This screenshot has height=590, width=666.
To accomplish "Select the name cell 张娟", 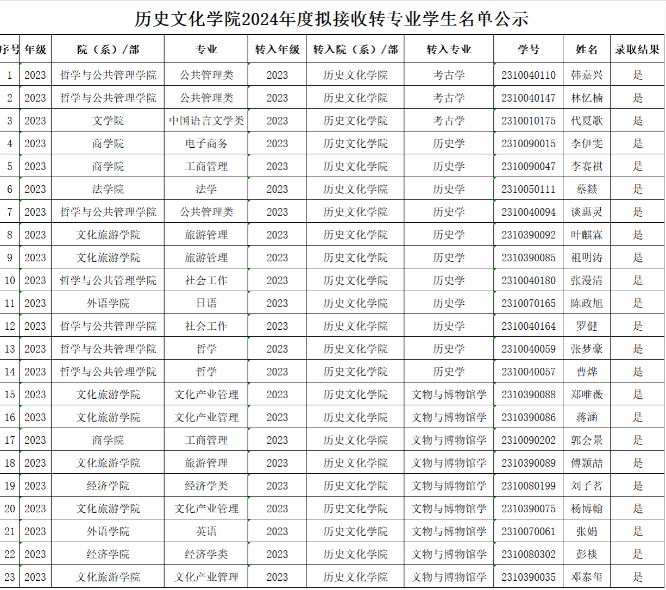I will [586, 531].
